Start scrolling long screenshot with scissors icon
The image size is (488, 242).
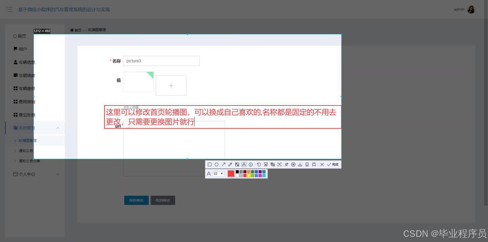[266, 164]
